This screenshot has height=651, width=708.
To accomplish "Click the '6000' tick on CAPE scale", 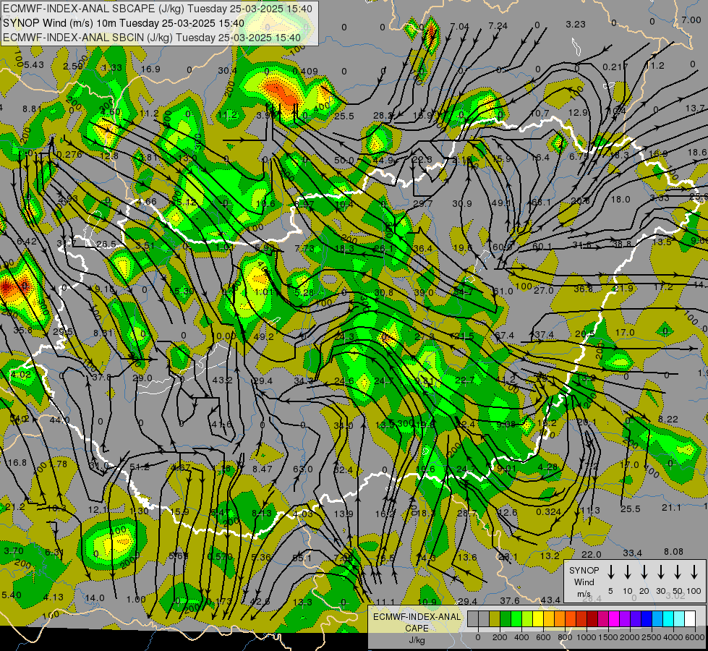I will click(696, 637).
